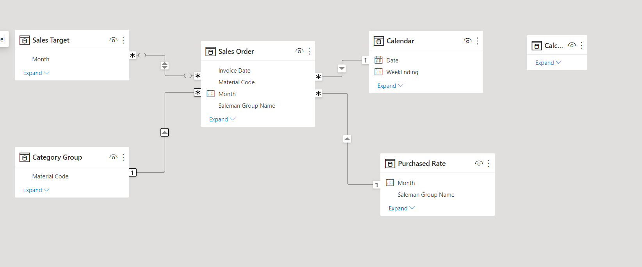Select the Category Group table title

click(x=57, y=157)
